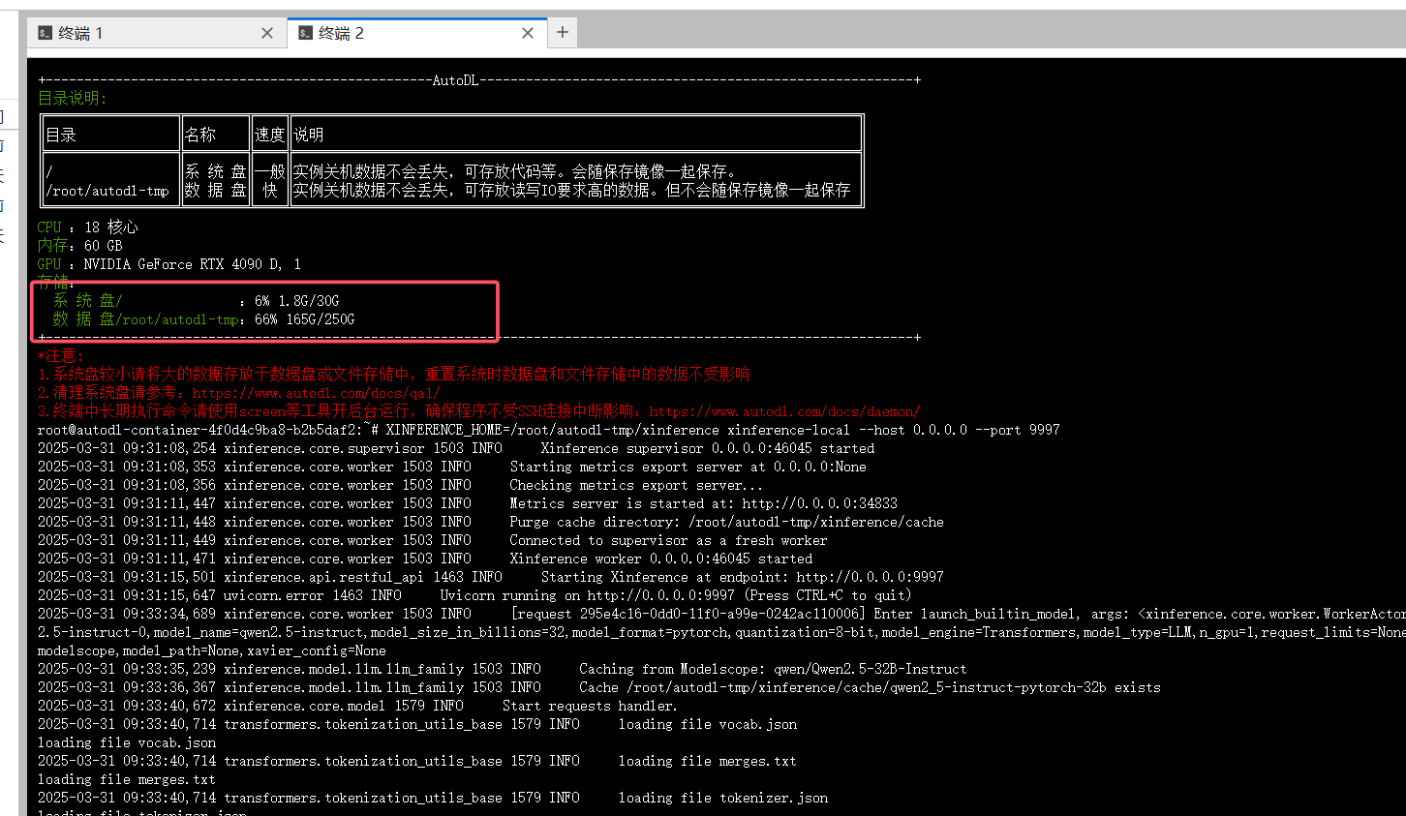Click the 数据盘 66% 165G/250G usage line
This screenshot has height=816, width=1406.
tap(204, 319)
